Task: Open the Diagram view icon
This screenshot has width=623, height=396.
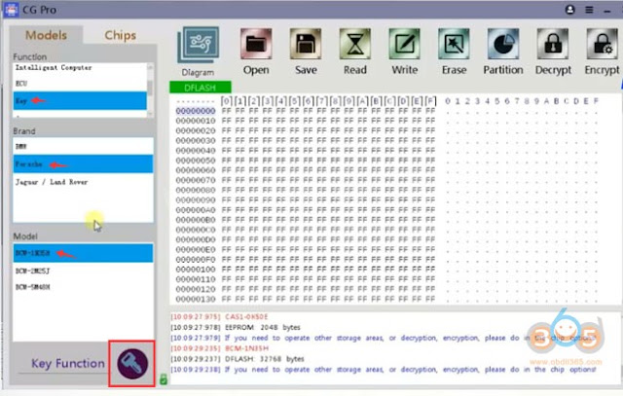Action: coord(198,45)
